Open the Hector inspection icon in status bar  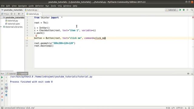pyautogui.click(x=189, y=108)
